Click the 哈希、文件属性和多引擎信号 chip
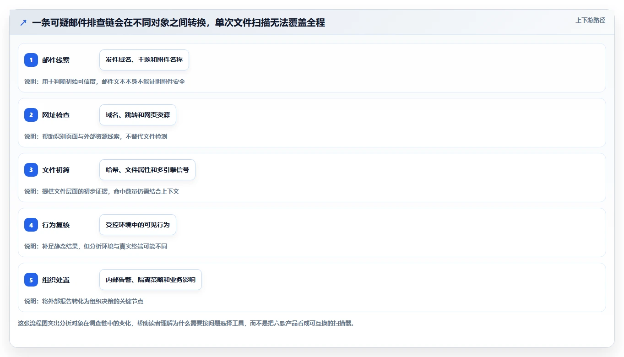 (147, 170)
